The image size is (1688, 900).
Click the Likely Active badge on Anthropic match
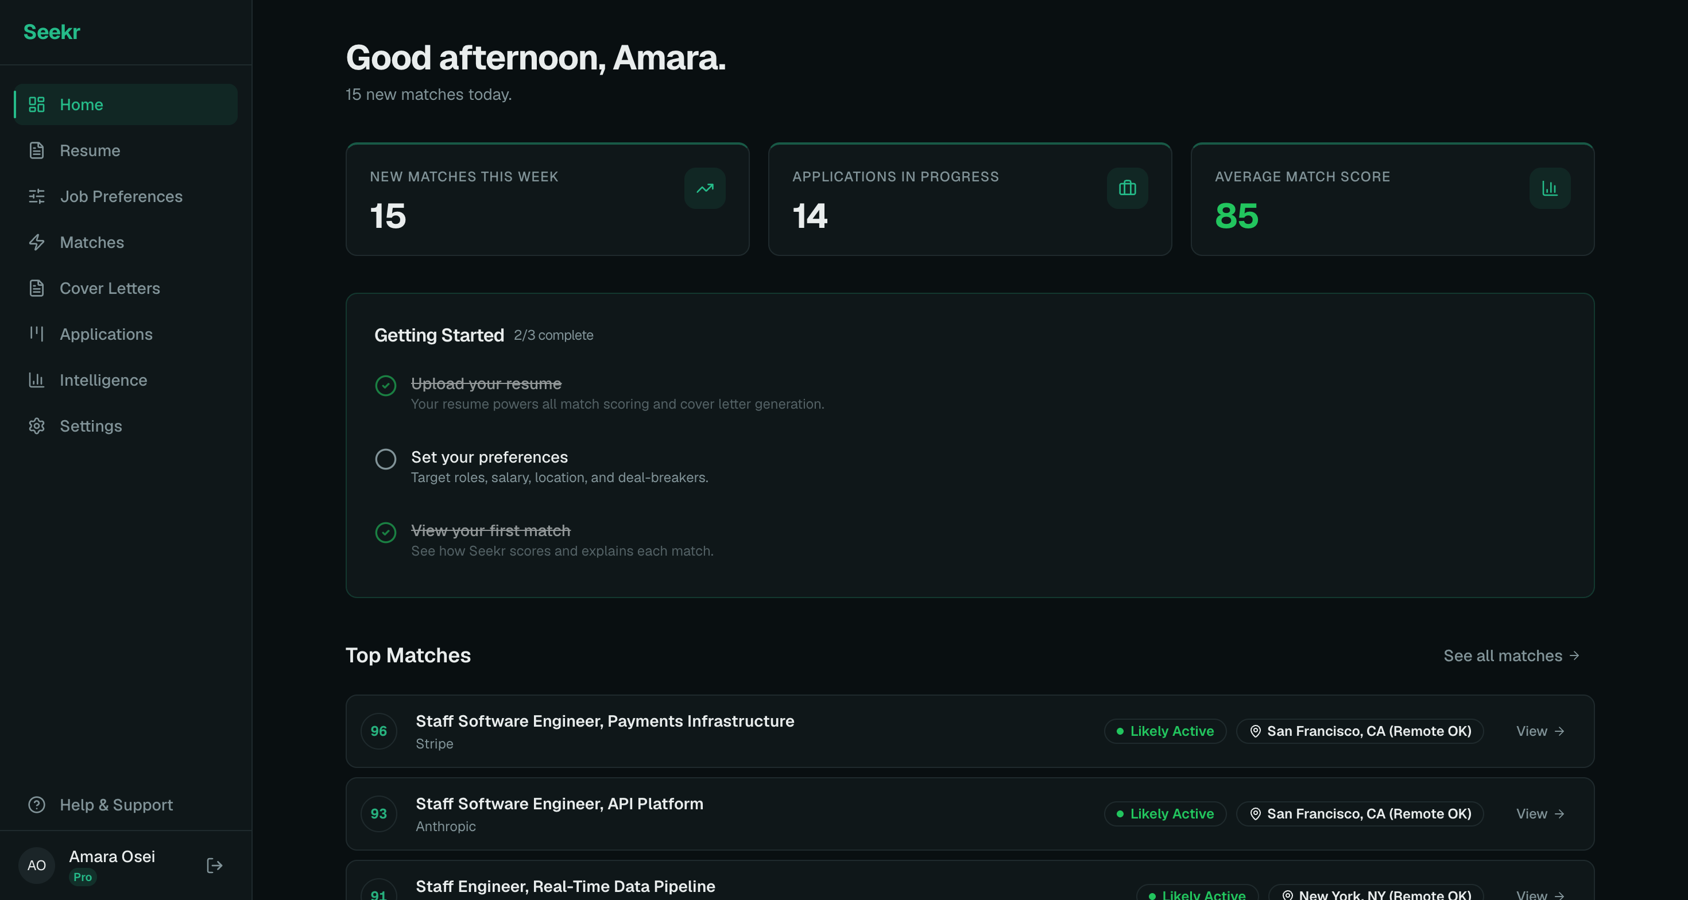pos(1164,813)
